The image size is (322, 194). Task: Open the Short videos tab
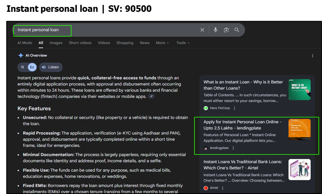pyautogui.click(x=80, y=43)
